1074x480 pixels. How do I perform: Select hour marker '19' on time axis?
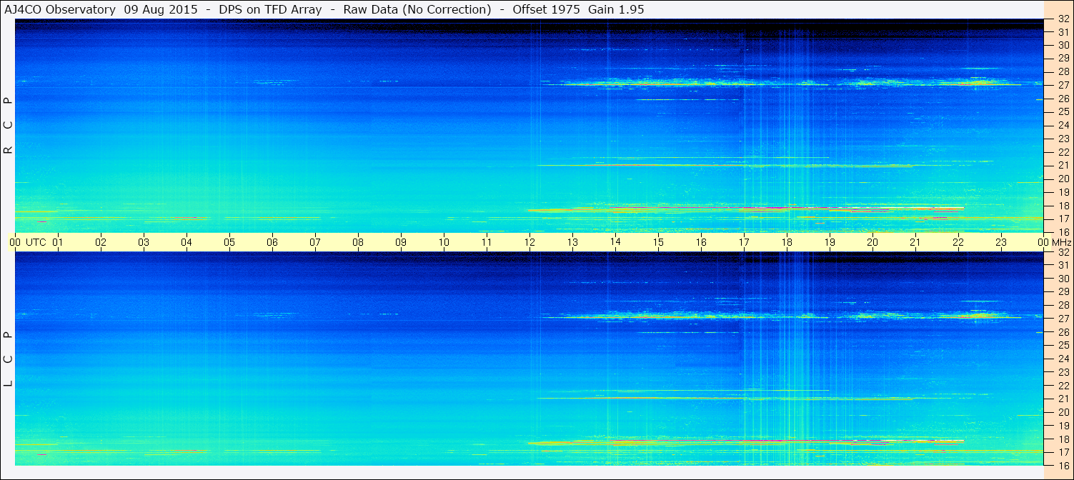(830, 242)
